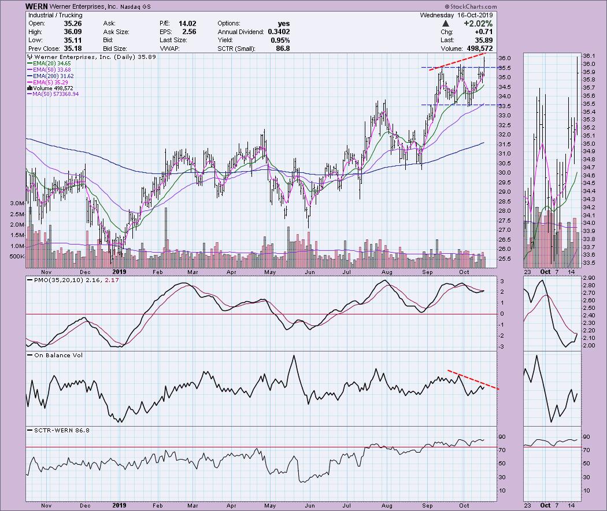Click the header Volume value 498,572
The image size is (607, 511).
(480, 49)
